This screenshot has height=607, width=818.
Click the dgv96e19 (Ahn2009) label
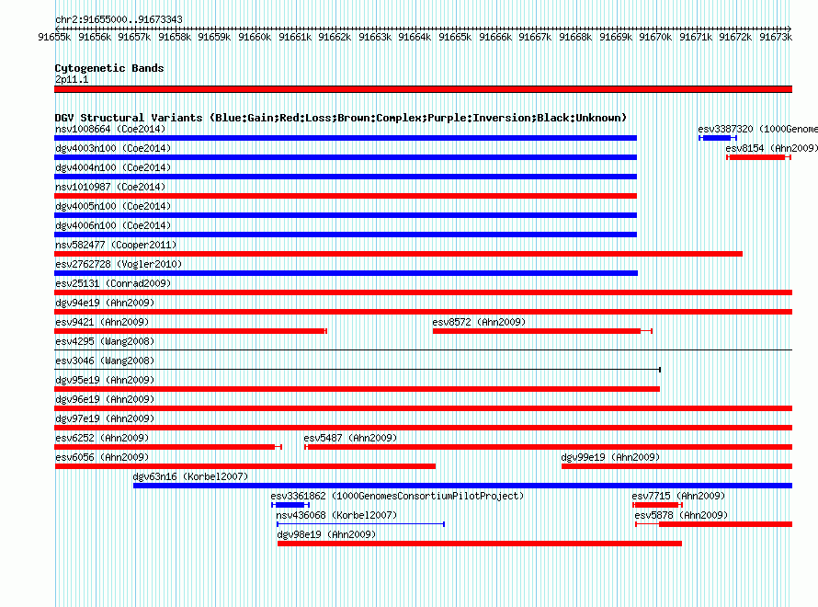105,399
